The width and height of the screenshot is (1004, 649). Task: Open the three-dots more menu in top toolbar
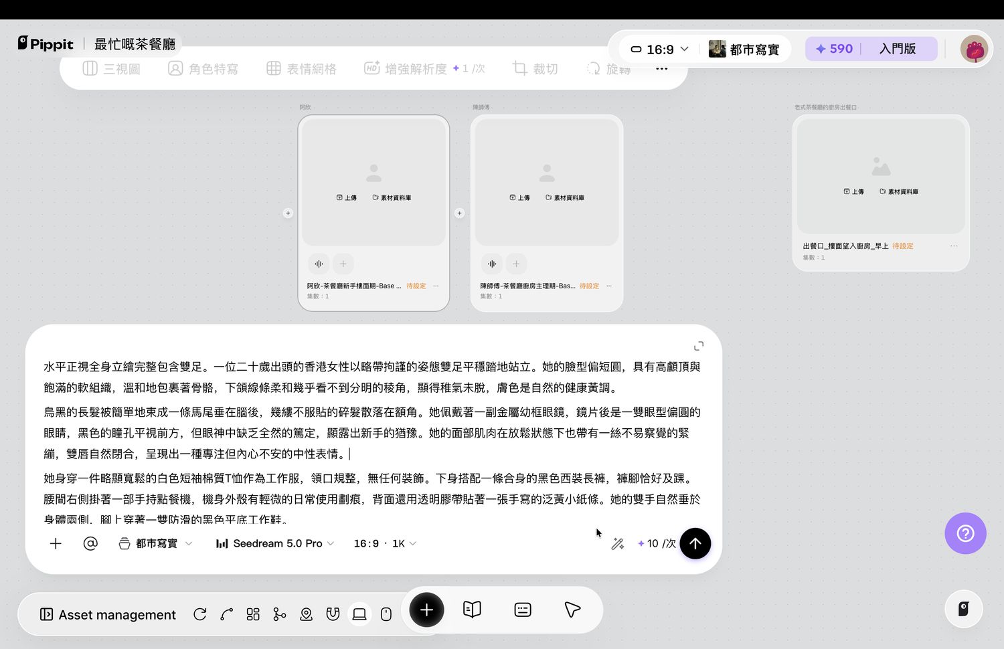pos(661,69)
